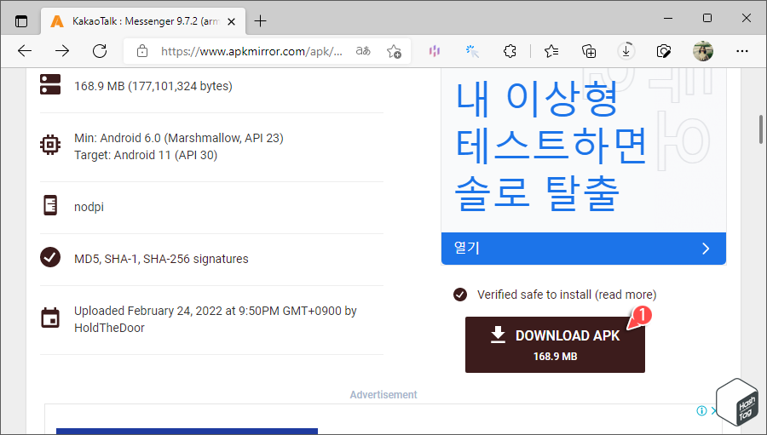Open the read more verification link
The height and width of the screenshot is (435, 767).
[x=626, y=295]
